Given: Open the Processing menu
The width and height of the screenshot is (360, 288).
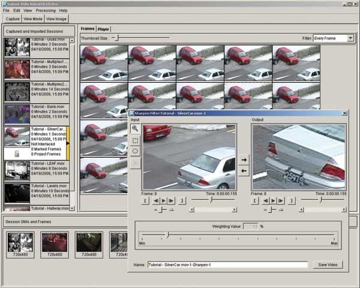Looking at the screenshot, I should tap(46, 11).
